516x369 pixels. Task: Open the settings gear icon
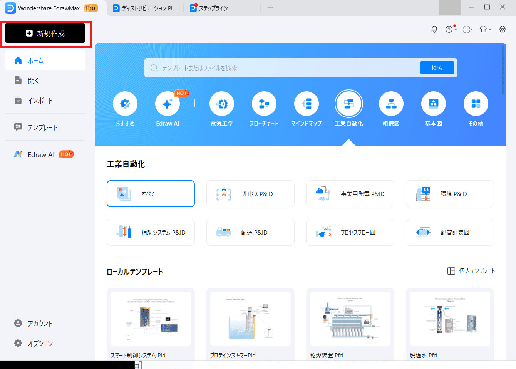pyautogui.click(x=503, y=30)
